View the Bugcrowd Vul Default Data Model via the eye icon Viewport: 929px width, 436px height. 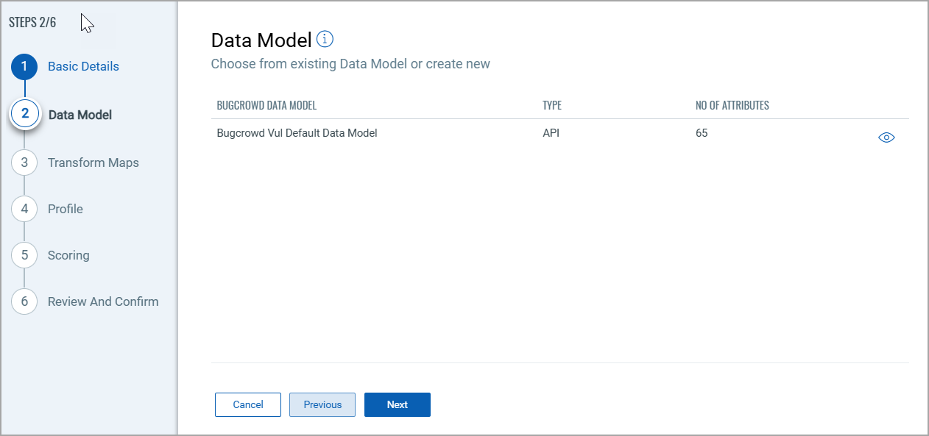tap(886, 137)
